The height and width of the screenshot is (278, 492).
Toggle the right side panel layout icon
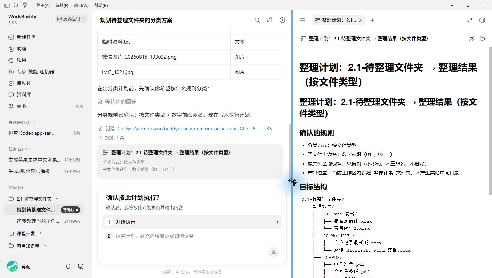pyautogui.click(x=482, y=20)
